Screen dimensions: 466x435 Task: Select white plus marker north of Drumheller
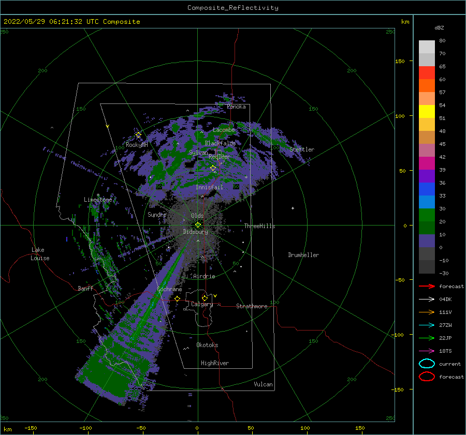coord(293,208)
